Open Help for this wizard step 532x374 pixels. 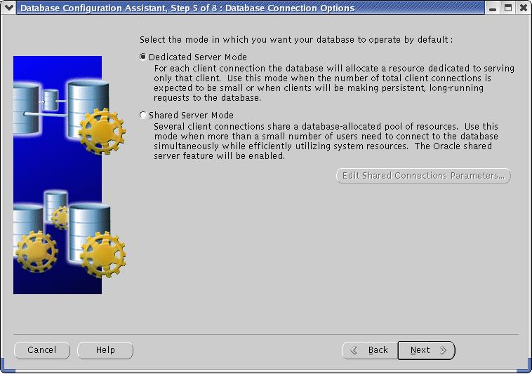[x=105, y=350]
